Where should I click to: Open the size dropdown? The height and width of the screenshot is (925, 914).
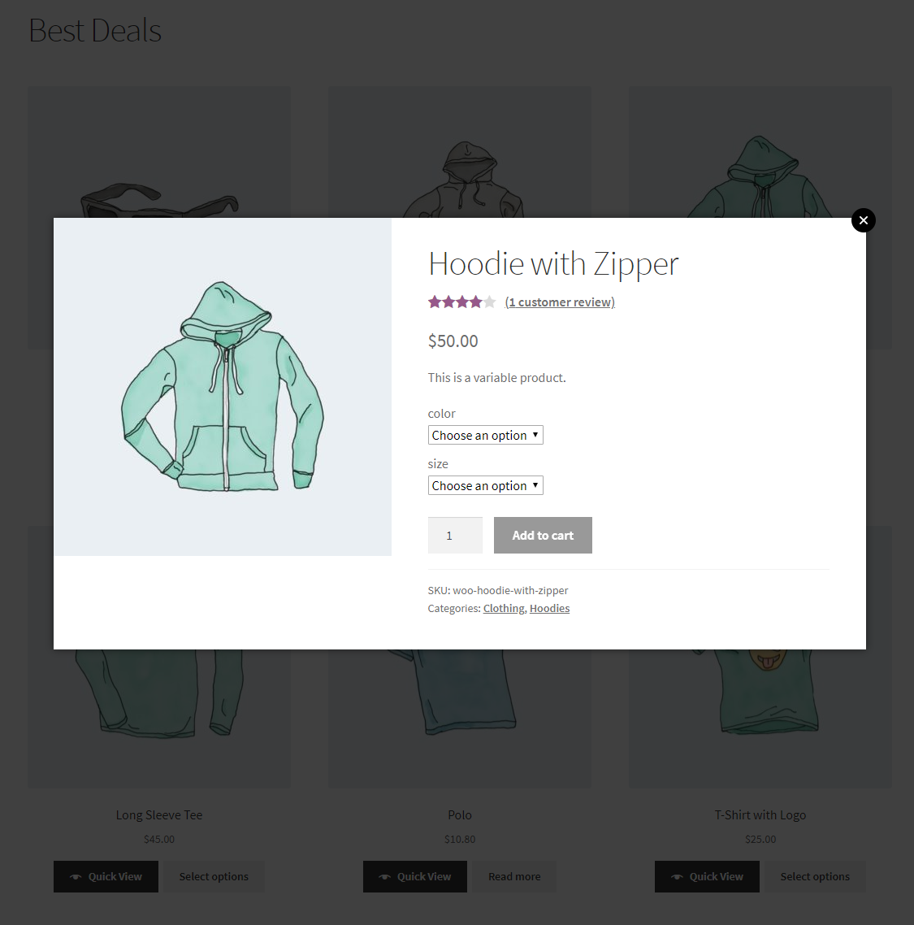click(x=485, y=485)
